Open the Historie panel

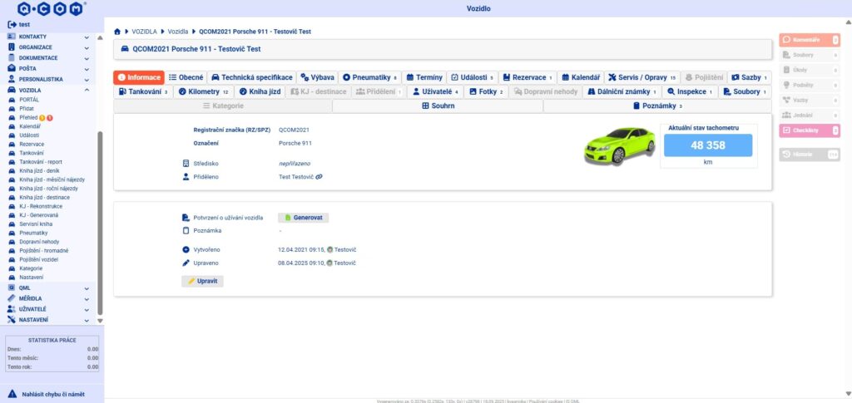click(x=809, y=154)
